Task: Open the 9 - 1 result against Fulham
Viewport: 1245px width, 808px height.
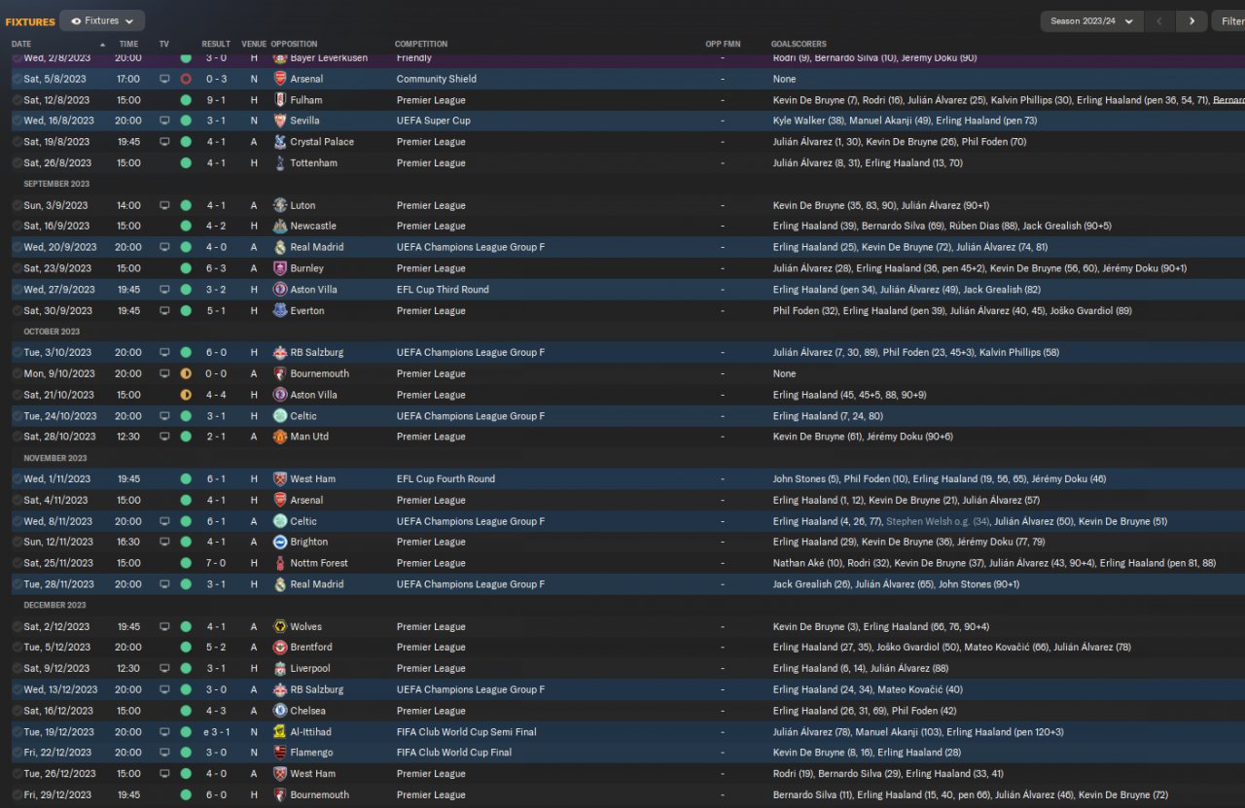Action: point(216,100)
